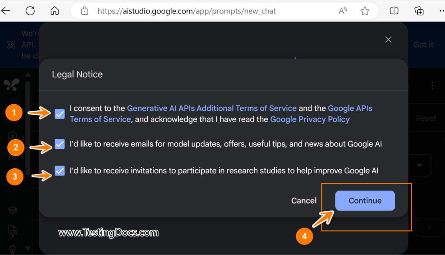Click the graduation cap learning icon
This screenshot has width=445, height=255.
pyautogui.click(x=12, y=210)
